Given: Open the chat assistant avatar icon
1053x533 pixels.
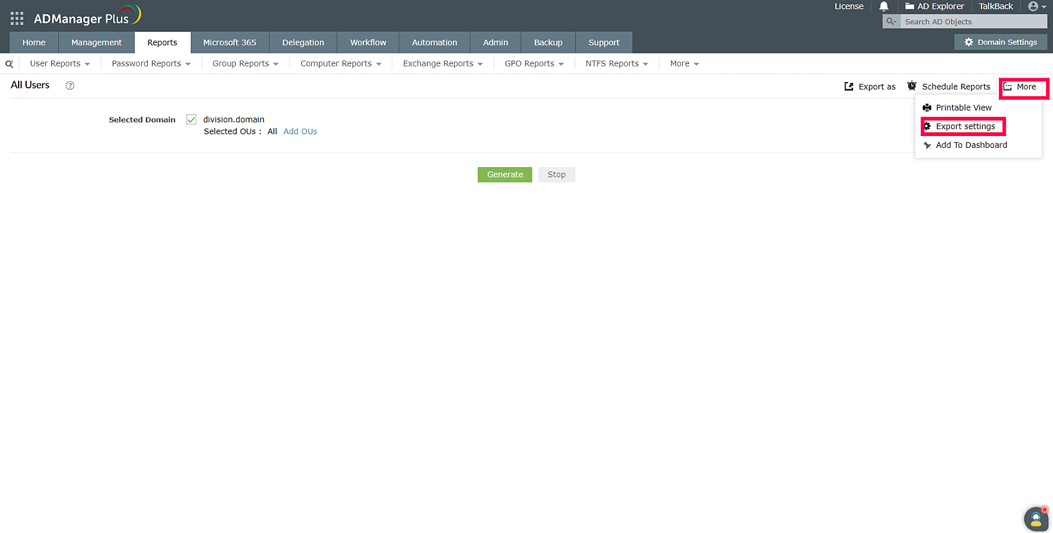Looking at the screenshot, I should pyautogui.click(x=1036, y=519).
